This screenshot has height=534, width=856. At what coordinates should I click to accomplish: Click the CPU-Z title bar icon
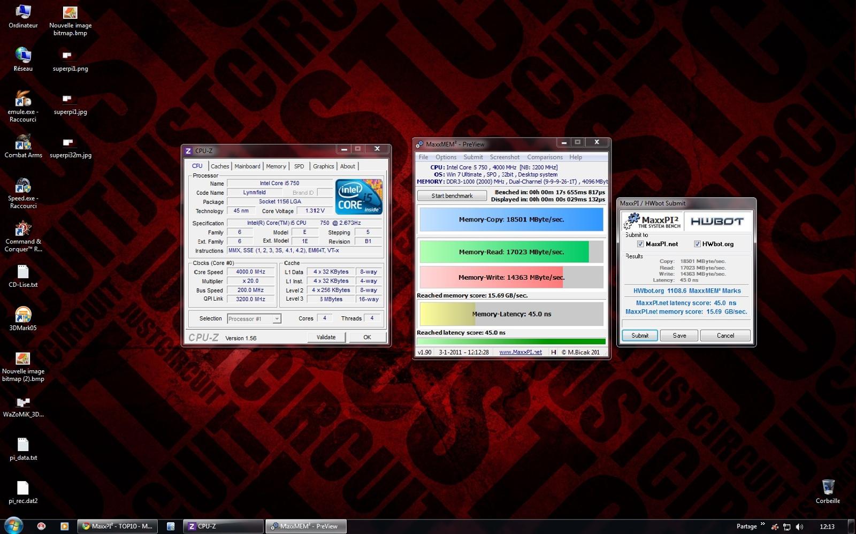[188, 151]
